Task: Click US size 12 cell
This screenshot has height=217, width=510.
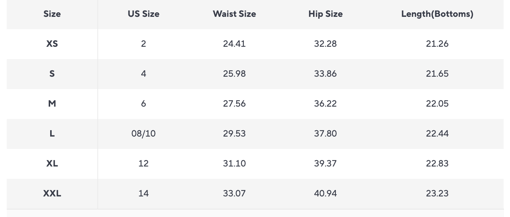Action: [143, 163]
